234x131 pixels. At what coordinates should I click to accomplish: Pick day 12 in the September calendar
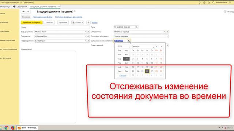(x=147, y=63)
